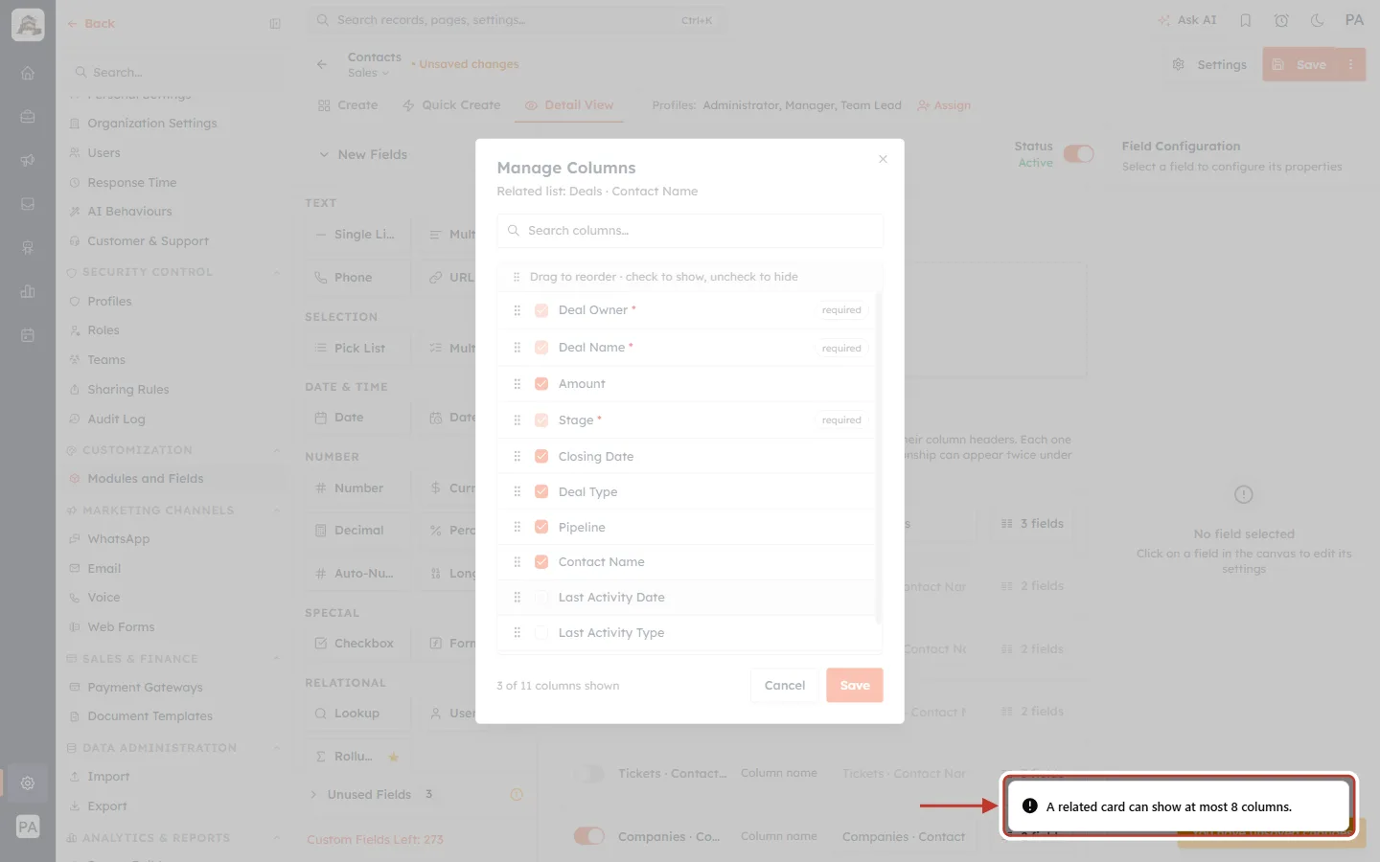Image resolution: width=1380 pixels, height=862 pixels.
Task: Collapse the Data Administration sidebar section
Action: (x=277, y=748)
